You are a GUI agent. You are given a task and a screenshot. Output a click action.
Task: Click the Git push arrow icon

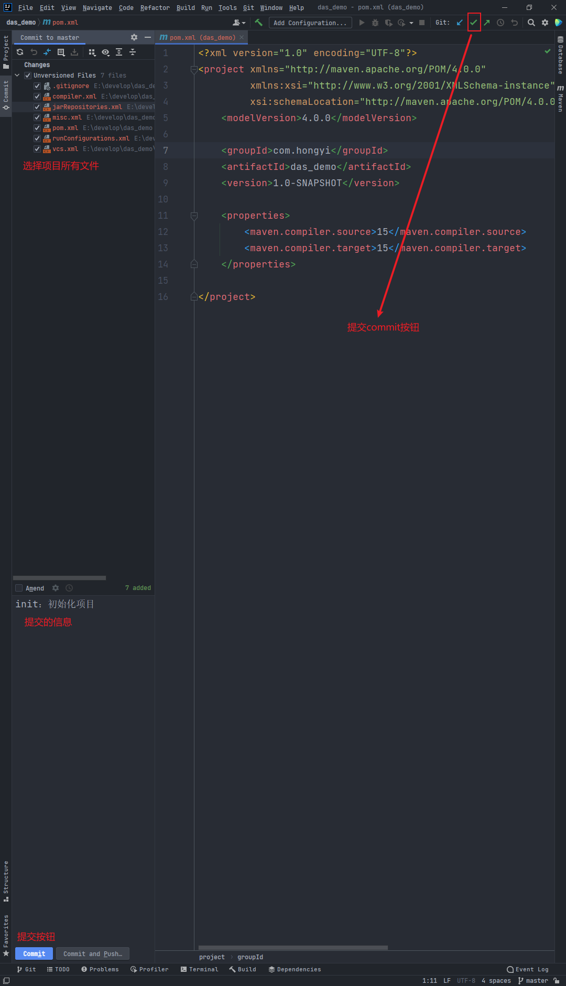pos(487,23)
